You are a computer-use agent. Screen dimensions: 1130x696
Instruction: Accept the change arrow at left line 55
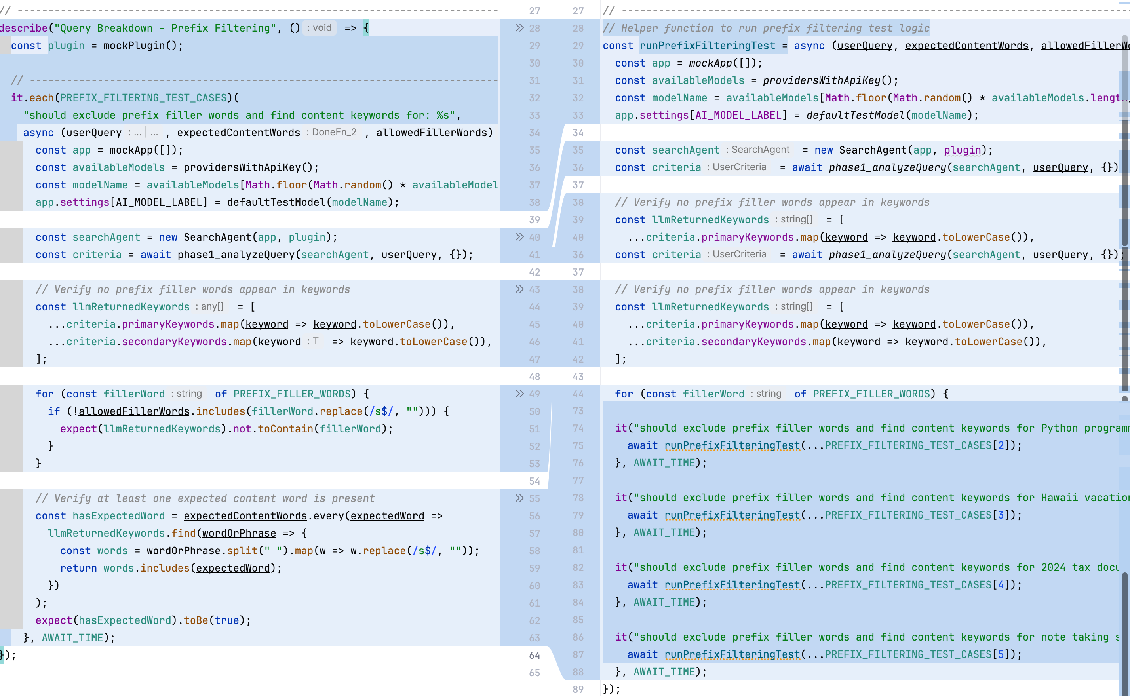(x=519, y=498)
